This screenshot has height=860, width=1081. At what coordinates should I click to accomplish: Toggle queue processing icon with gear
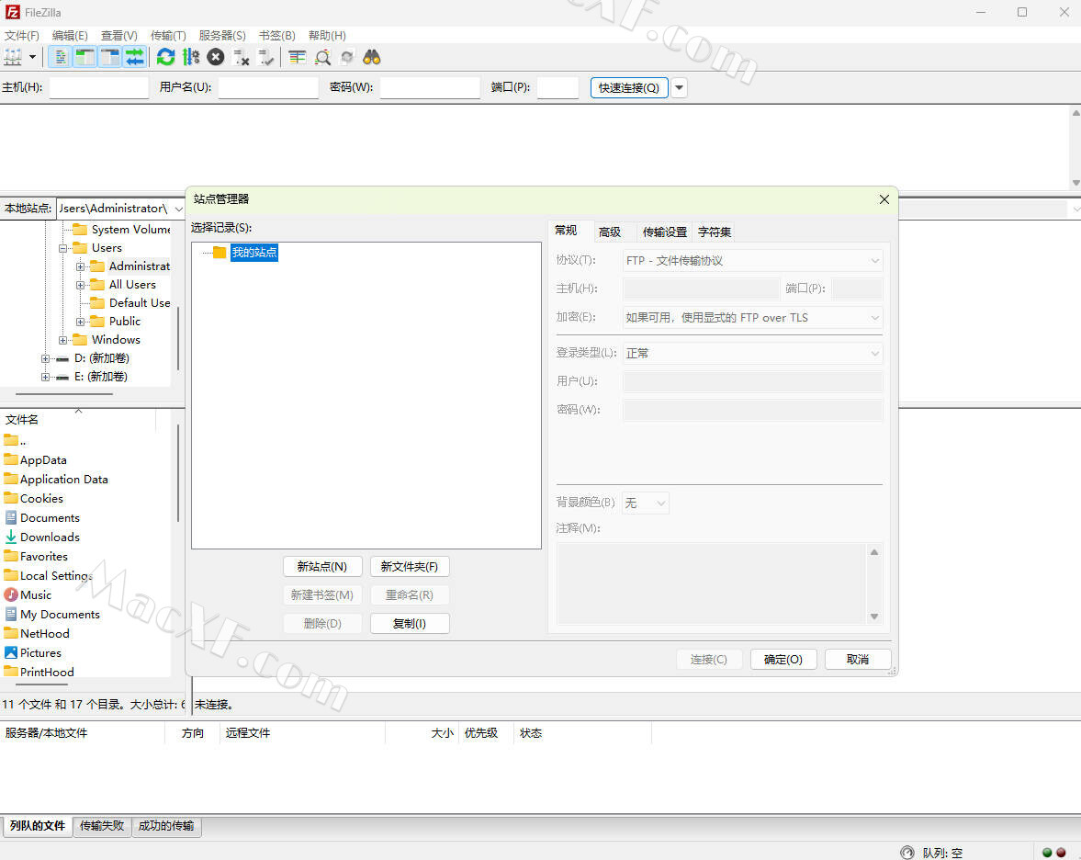(x=191, y=57)
